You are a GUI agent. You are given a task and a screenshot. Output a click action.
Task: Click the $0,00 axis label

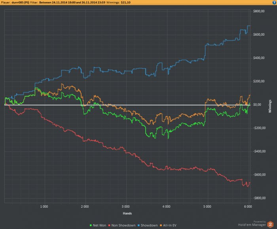(257, 104)
